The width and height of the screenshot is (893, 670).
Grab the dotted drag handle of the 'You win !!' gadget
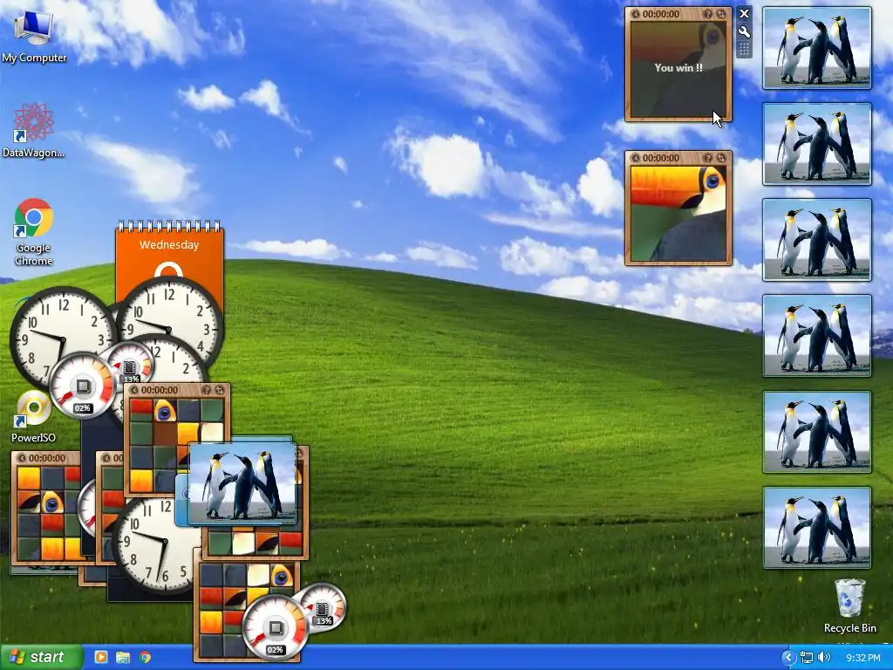click(744, 50)
